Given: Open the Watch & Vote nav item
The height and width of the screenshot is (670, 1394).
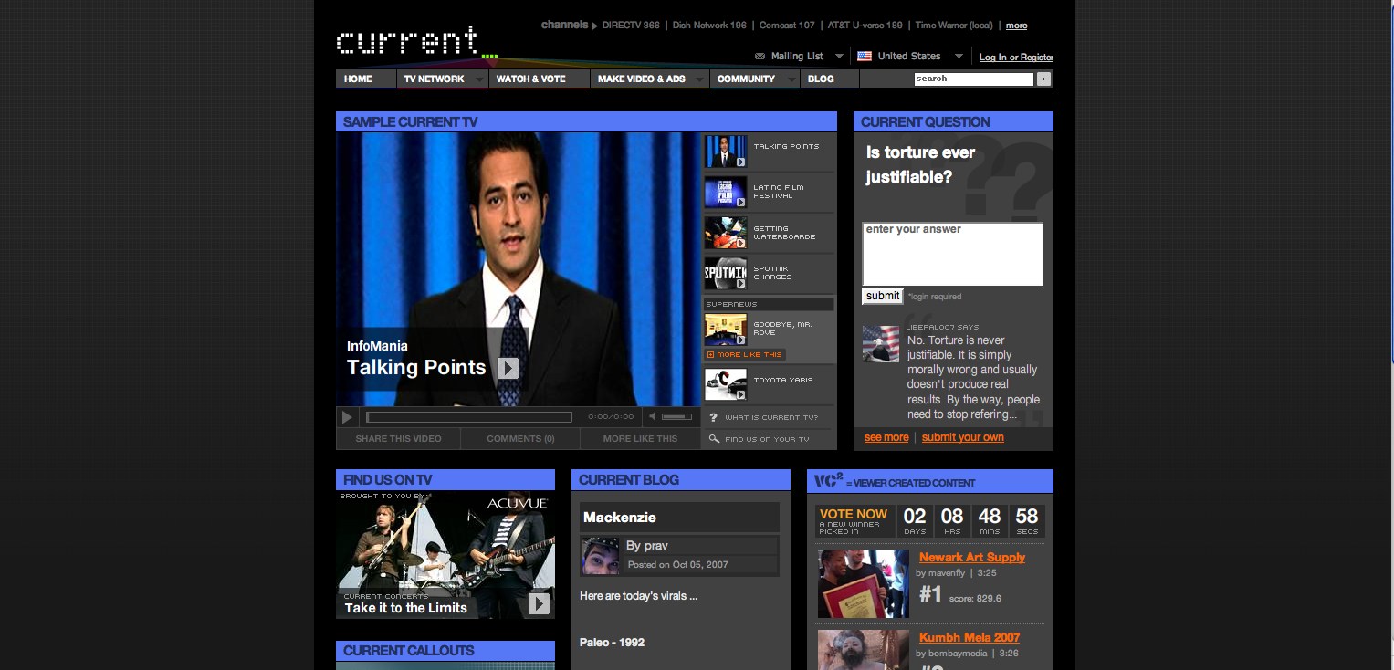Looking at the screenshot, I should pyautogui.click(x=531, y=79).
